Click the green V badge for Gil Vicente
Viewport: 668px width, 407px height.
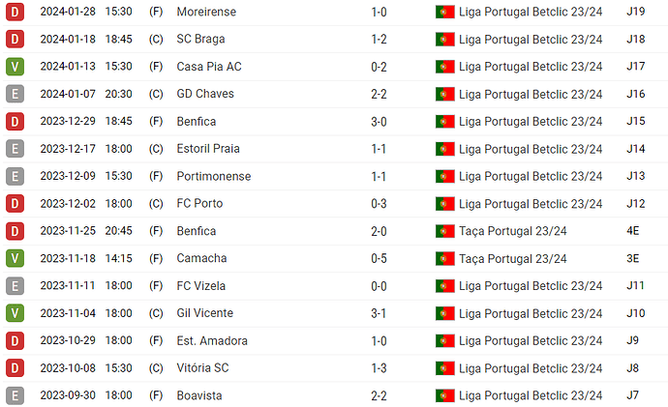tap(15, 313)
